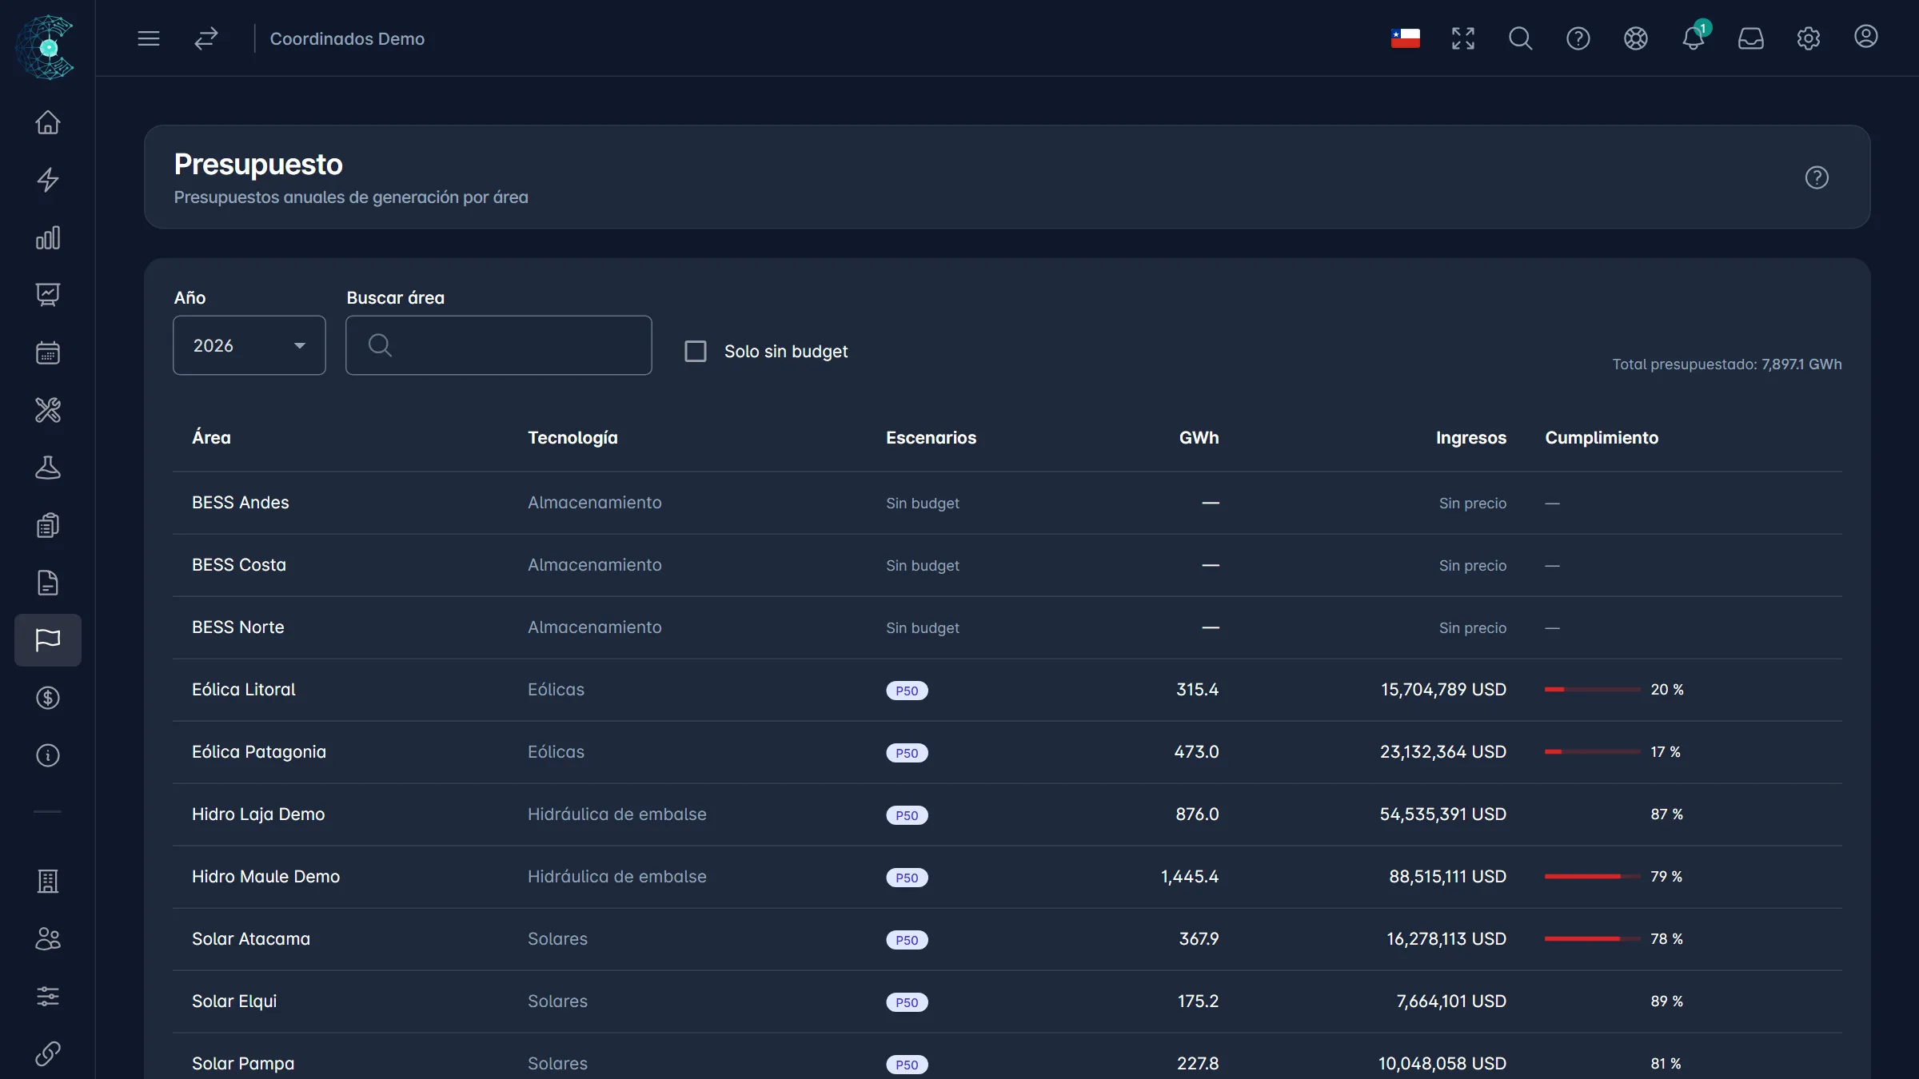Open the wrench and tools icon
Screen dimensions: 1919x1079
tap(48, 410)
